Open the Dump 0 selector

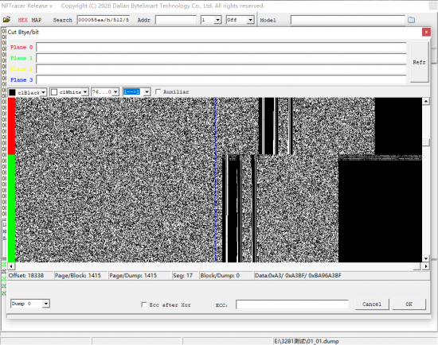46,304
